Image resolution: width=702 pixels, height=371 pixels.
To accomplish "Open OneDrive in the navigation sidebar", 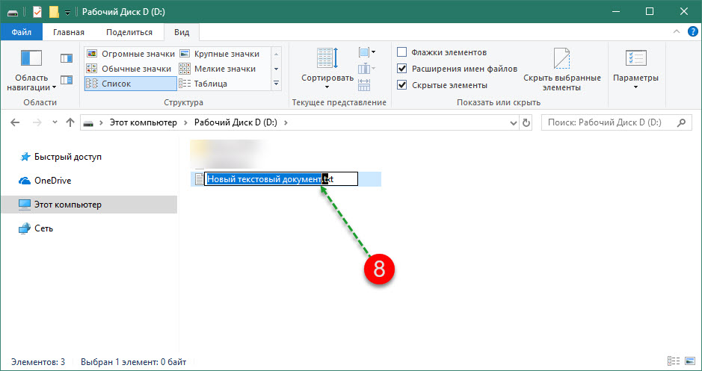I will click(x=52, y=181).
